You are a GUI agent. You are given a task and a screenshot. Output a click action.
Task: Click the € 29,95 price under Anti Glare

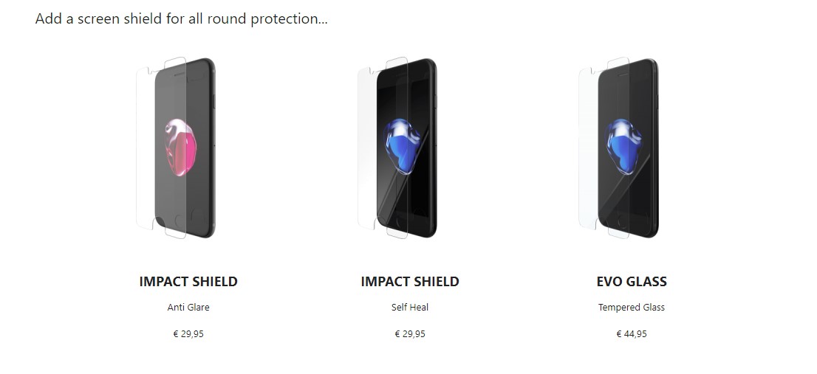(188, 334)
